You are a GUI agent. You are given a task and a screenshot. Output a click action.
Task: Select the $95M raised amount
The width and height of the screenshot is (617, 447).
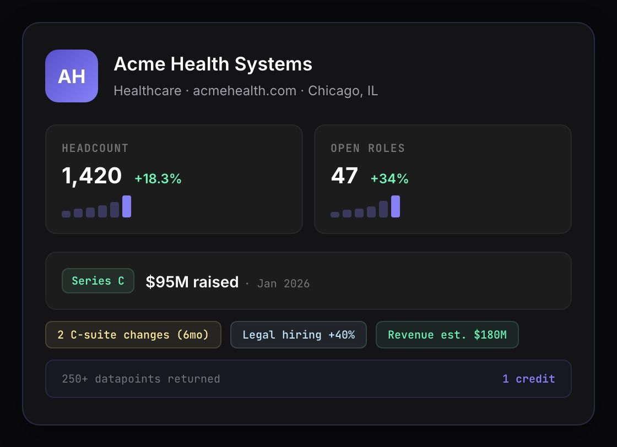(192, 282)
